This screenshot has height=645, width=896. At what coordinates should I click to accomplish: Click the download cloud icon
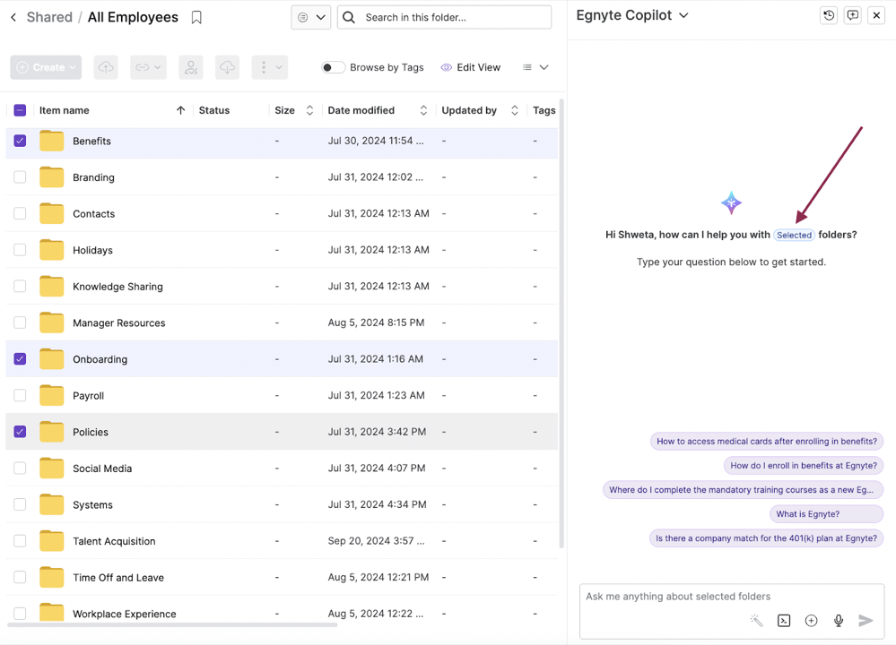tap(227, 67)
